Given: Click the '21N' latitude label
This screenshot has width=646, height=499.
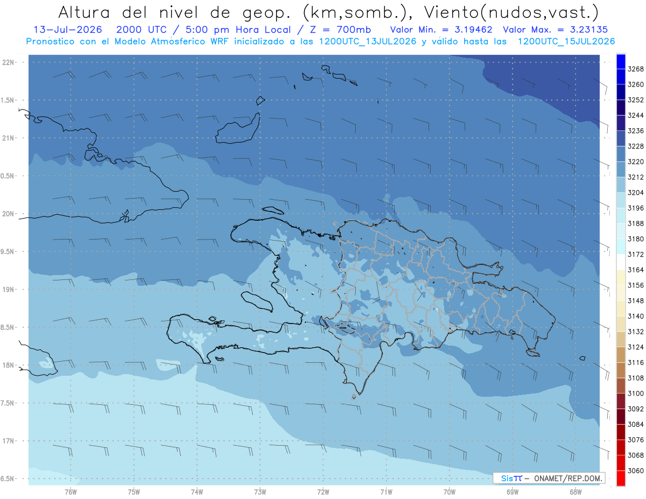Looking at the screenshot, I should [x=9, y=138].
